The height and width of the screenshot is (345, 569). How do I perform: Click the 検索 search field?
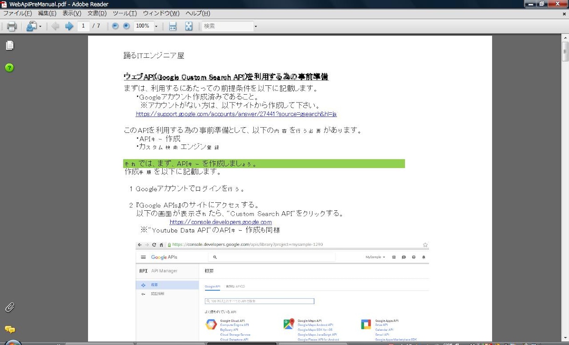(x=228, y=26)
